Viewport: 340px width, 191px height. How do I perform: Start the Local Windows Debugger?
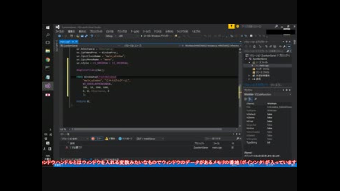pos(156,36)
